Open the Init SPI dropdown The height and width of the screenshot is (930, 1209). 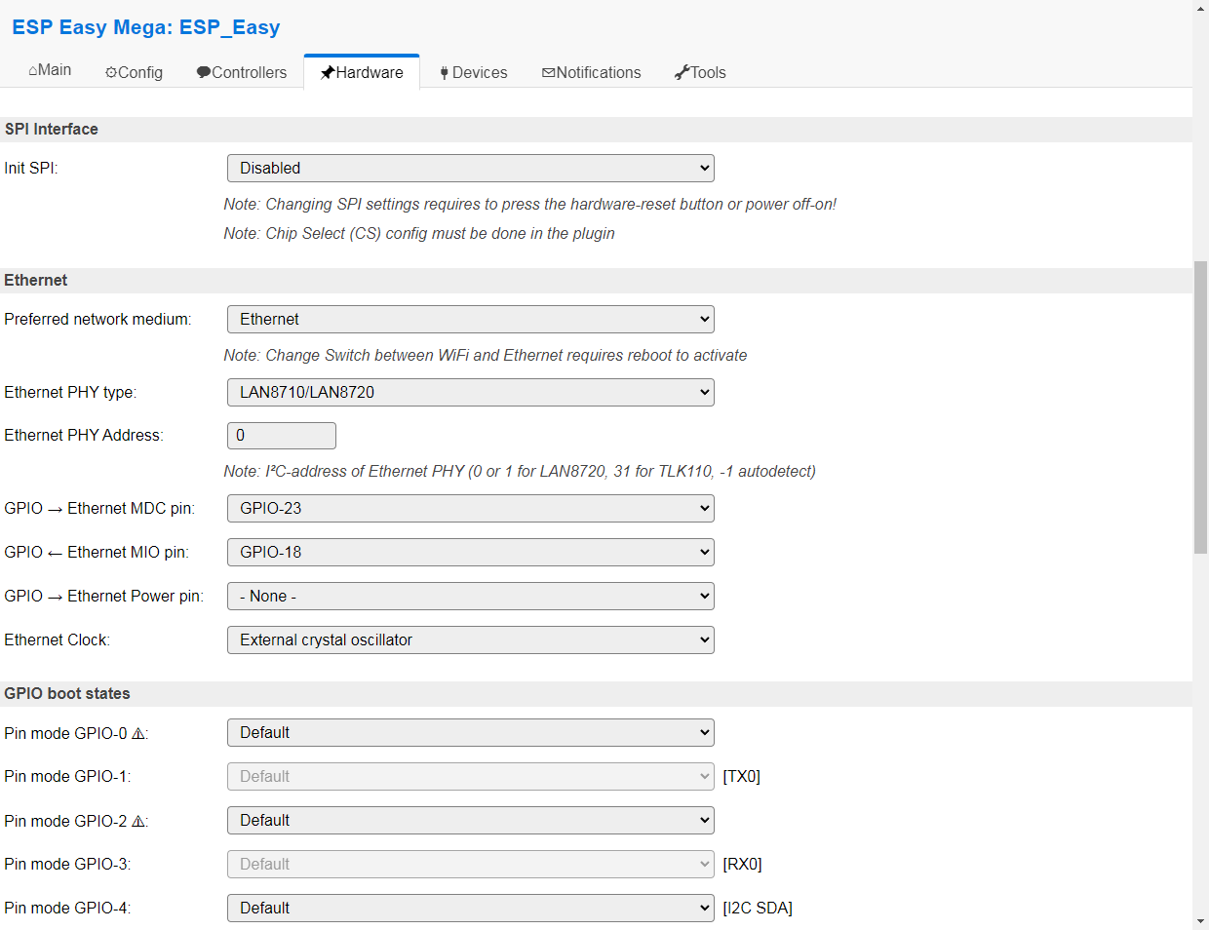pos(471,168)
